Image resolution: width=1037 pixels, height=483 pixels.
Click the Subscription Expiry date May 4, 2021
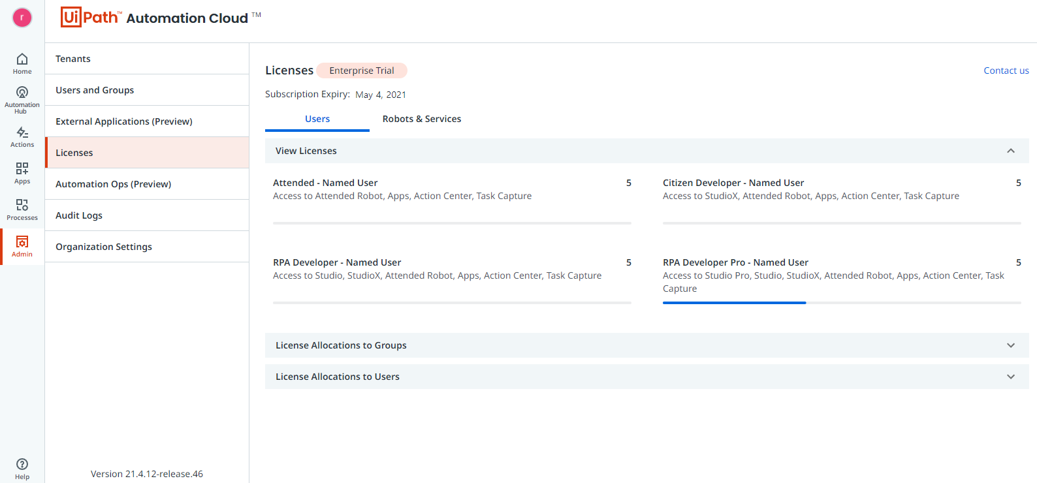coord(381,95)
